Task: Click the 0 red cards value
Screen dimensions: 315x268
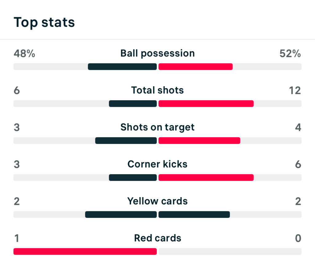Action: 298,238
